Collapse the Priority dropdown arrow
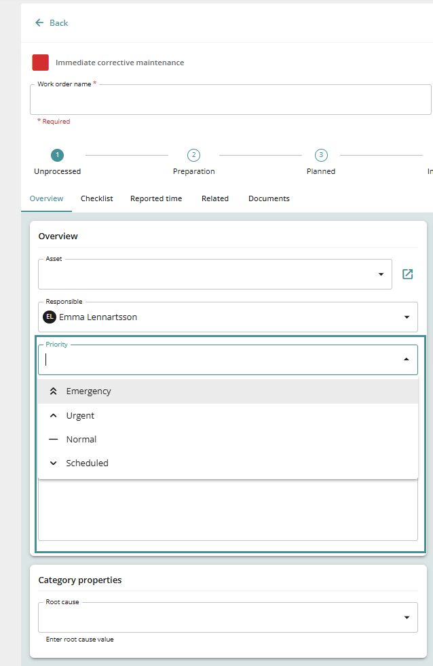 click(x=407, y=360)
